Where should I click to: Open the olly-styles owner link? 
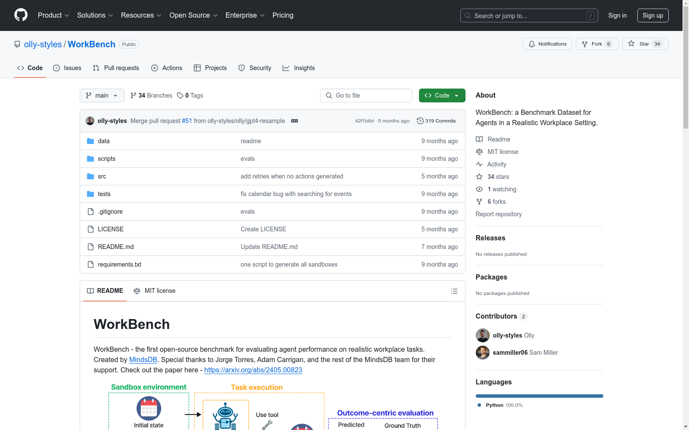(43, 44)
